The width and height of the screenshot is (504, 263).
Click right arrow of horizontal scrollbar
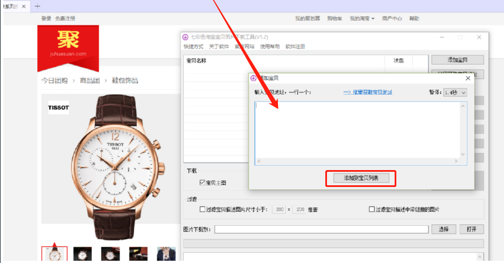click(456, 161)
